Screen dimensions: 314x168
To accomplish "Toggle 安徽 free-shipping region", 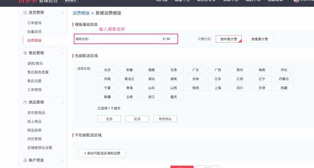I will point(129,70).
